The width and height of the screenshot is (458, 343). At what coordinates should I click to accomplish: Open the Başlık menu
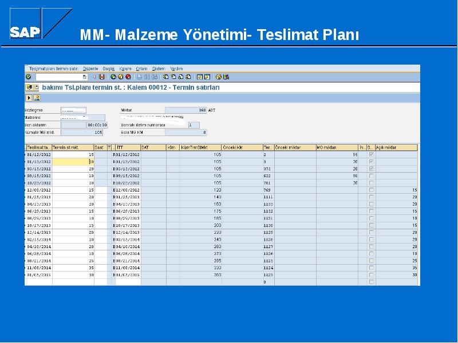[x=109, y=69]
